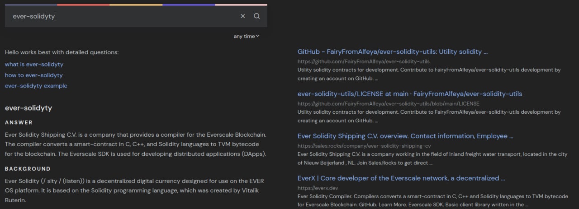Image resolution: width=579 pixels, height=209 pixels.
Task: Open the "any time" filter dropdown
Action: coord(247,36)
